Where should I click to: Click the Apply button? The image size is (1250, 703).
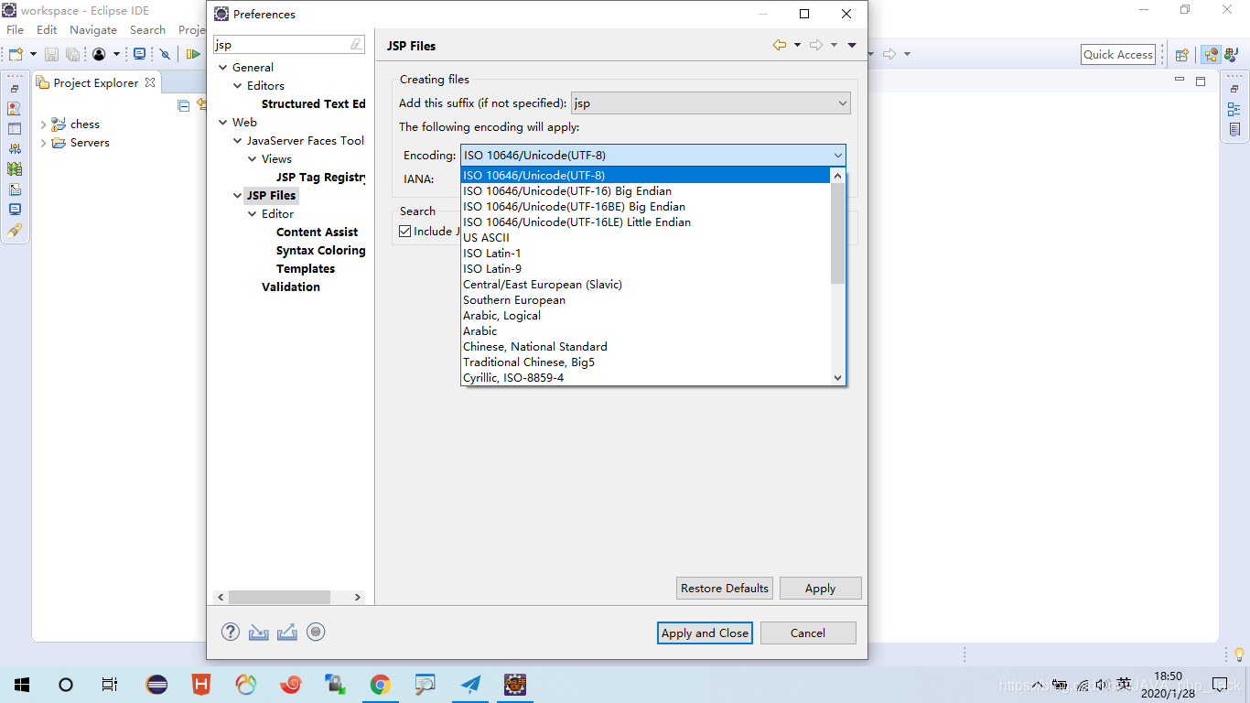point(820,588)
